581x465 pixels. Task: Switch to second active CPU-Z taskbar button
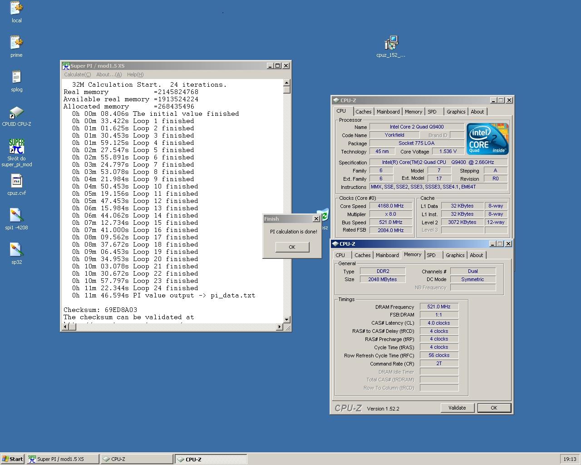211,459
